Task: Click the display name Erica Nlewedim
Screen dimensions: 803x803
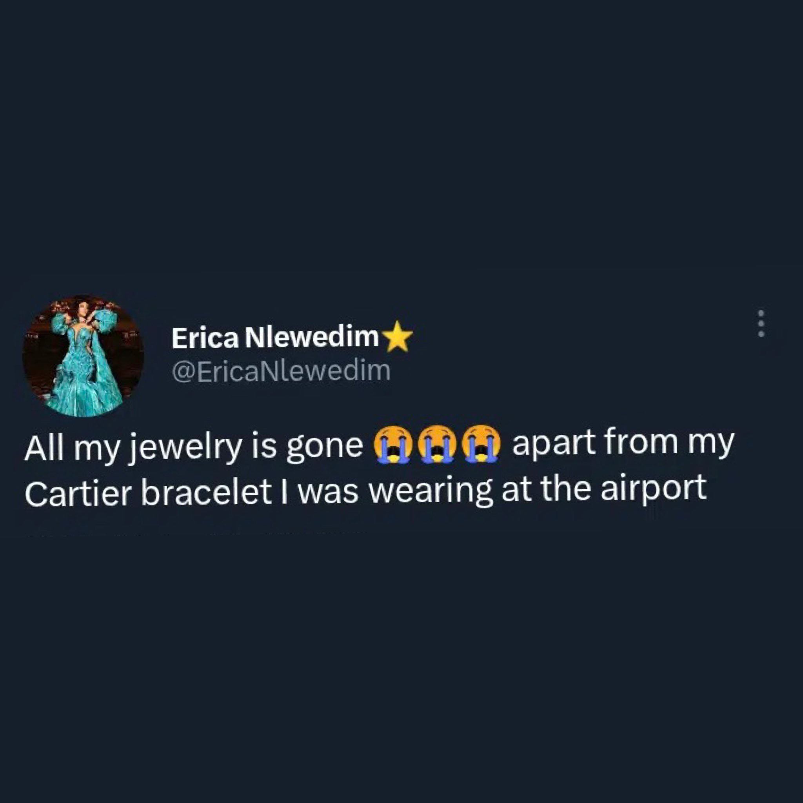Action: [275, 338]
